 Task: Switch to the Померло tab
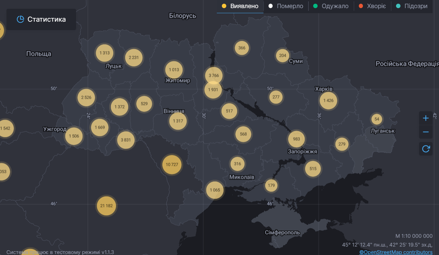coord(286,6)
